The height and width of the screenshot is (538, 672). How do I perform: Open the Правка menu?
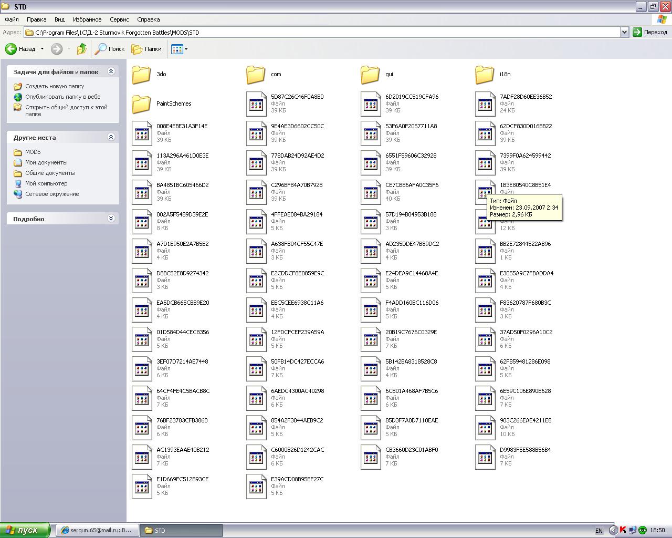coord(36,19)
